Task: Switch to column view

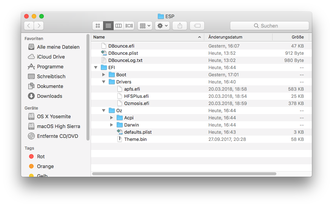Action: 119,26
